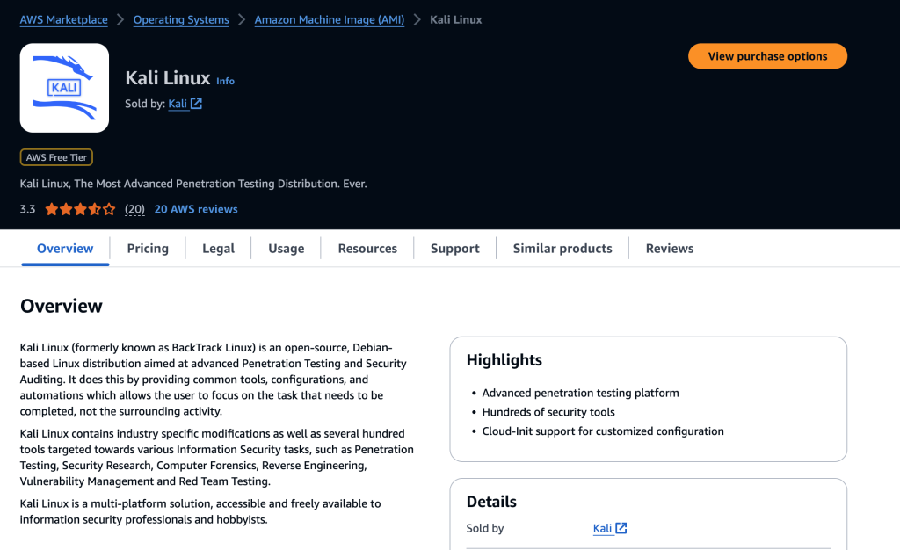
Task: Click the first star in the rating
Action: (x=53, y=209)
